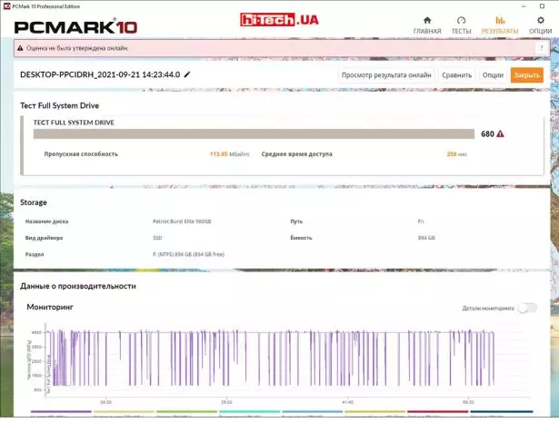The height and width of the screenshot is (423, 559).
Task: Click throughput value 113.85 Мбайт/с
Action: click(230, 154)
